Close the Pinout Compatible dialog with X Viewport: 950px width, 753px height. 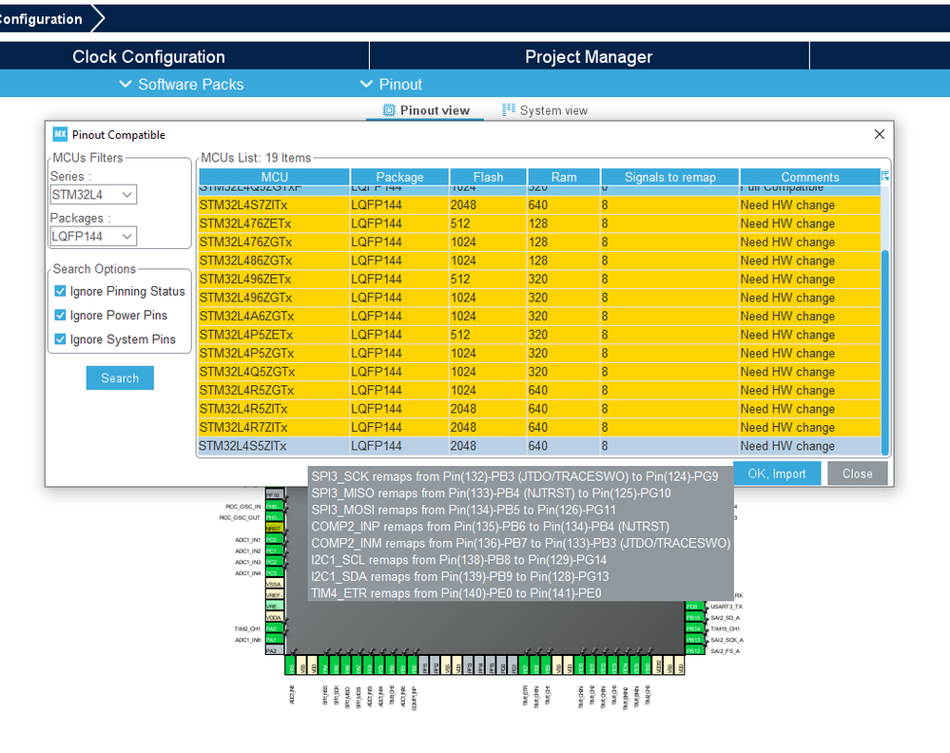coord(879,134)
